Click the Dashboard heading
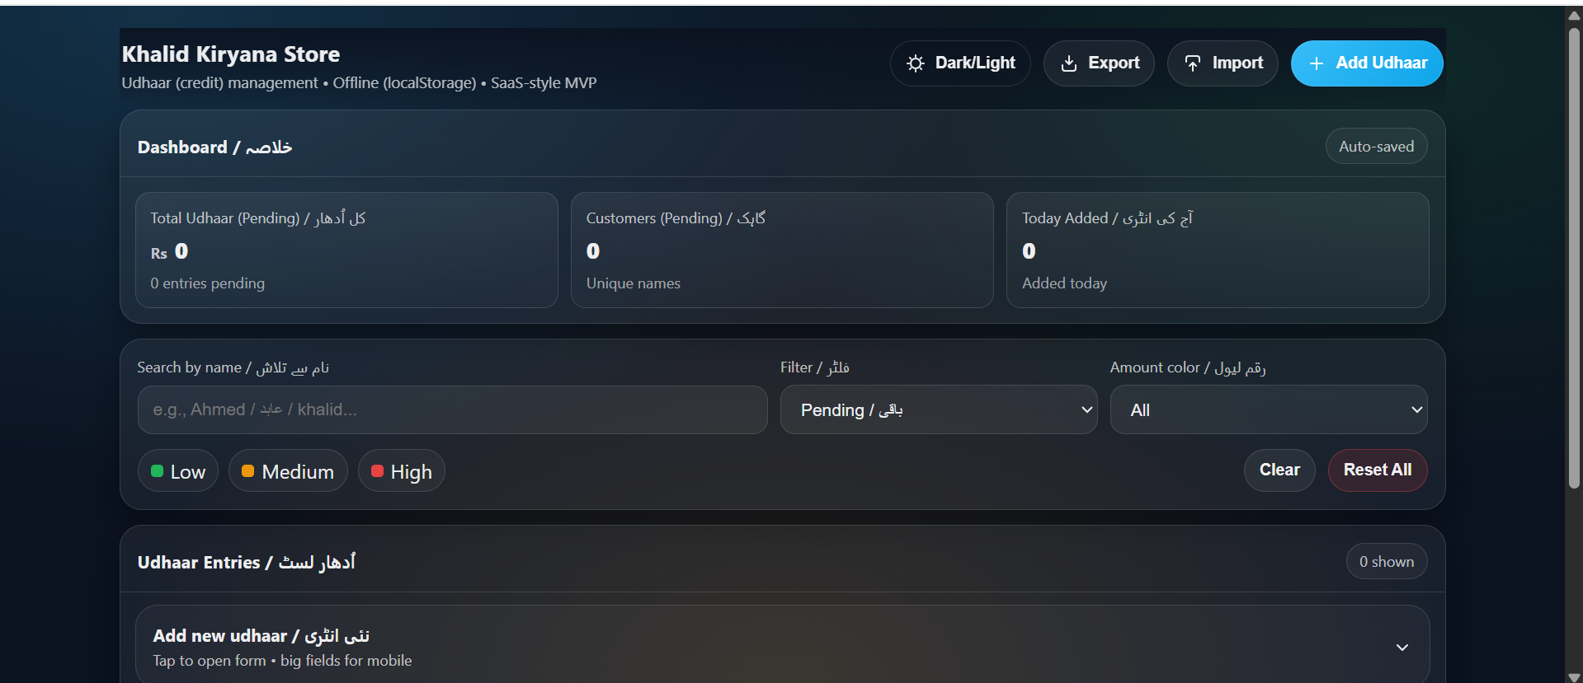This screenshot has height=683, width=1583. (214, 147)
